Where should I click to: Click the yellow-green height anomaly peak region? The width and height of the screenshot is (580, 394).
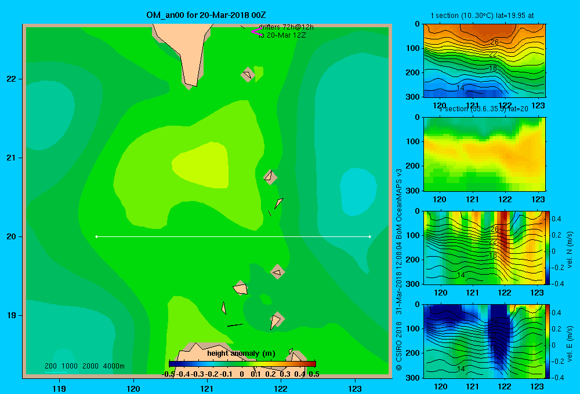point(202,165)
